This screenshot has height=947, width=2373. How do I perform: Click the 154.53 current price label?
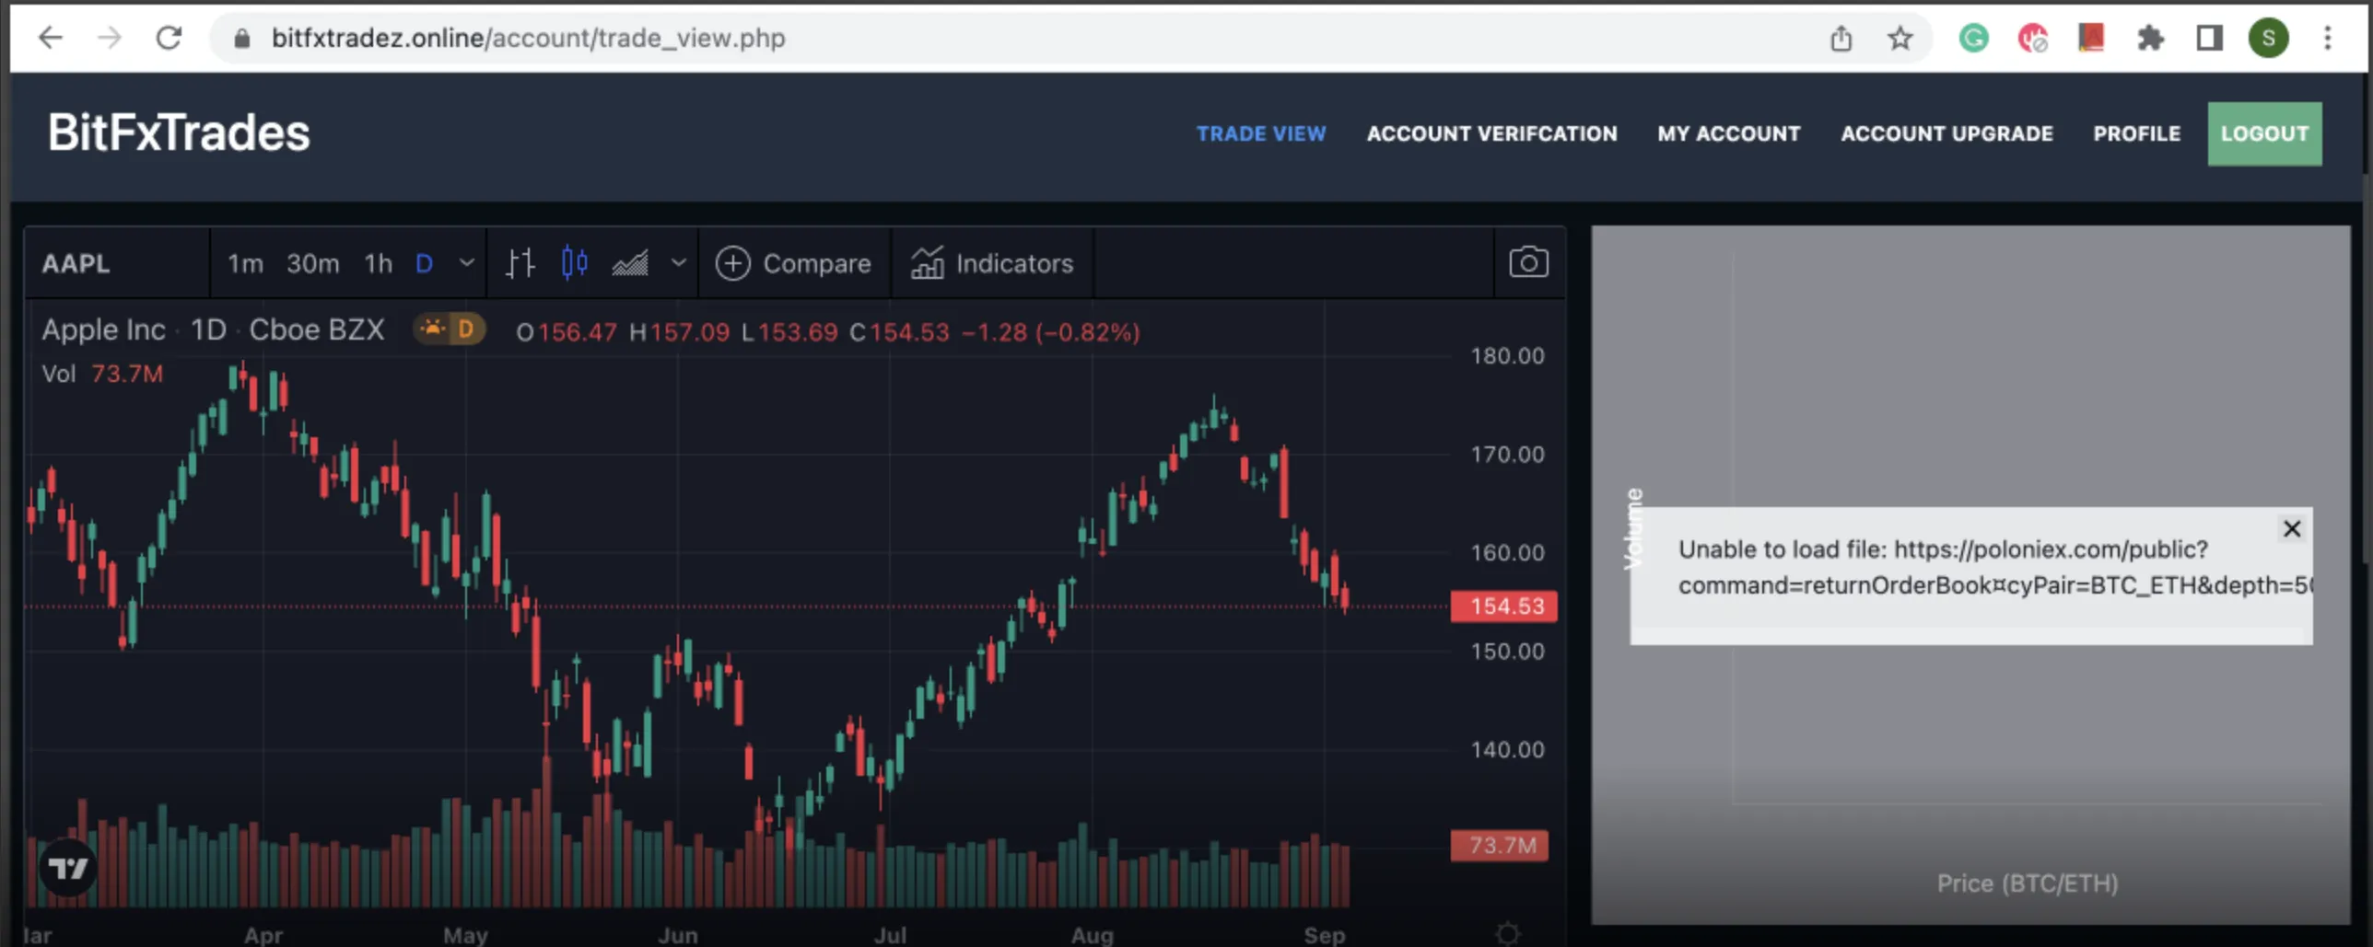[x=1503, y=606]
